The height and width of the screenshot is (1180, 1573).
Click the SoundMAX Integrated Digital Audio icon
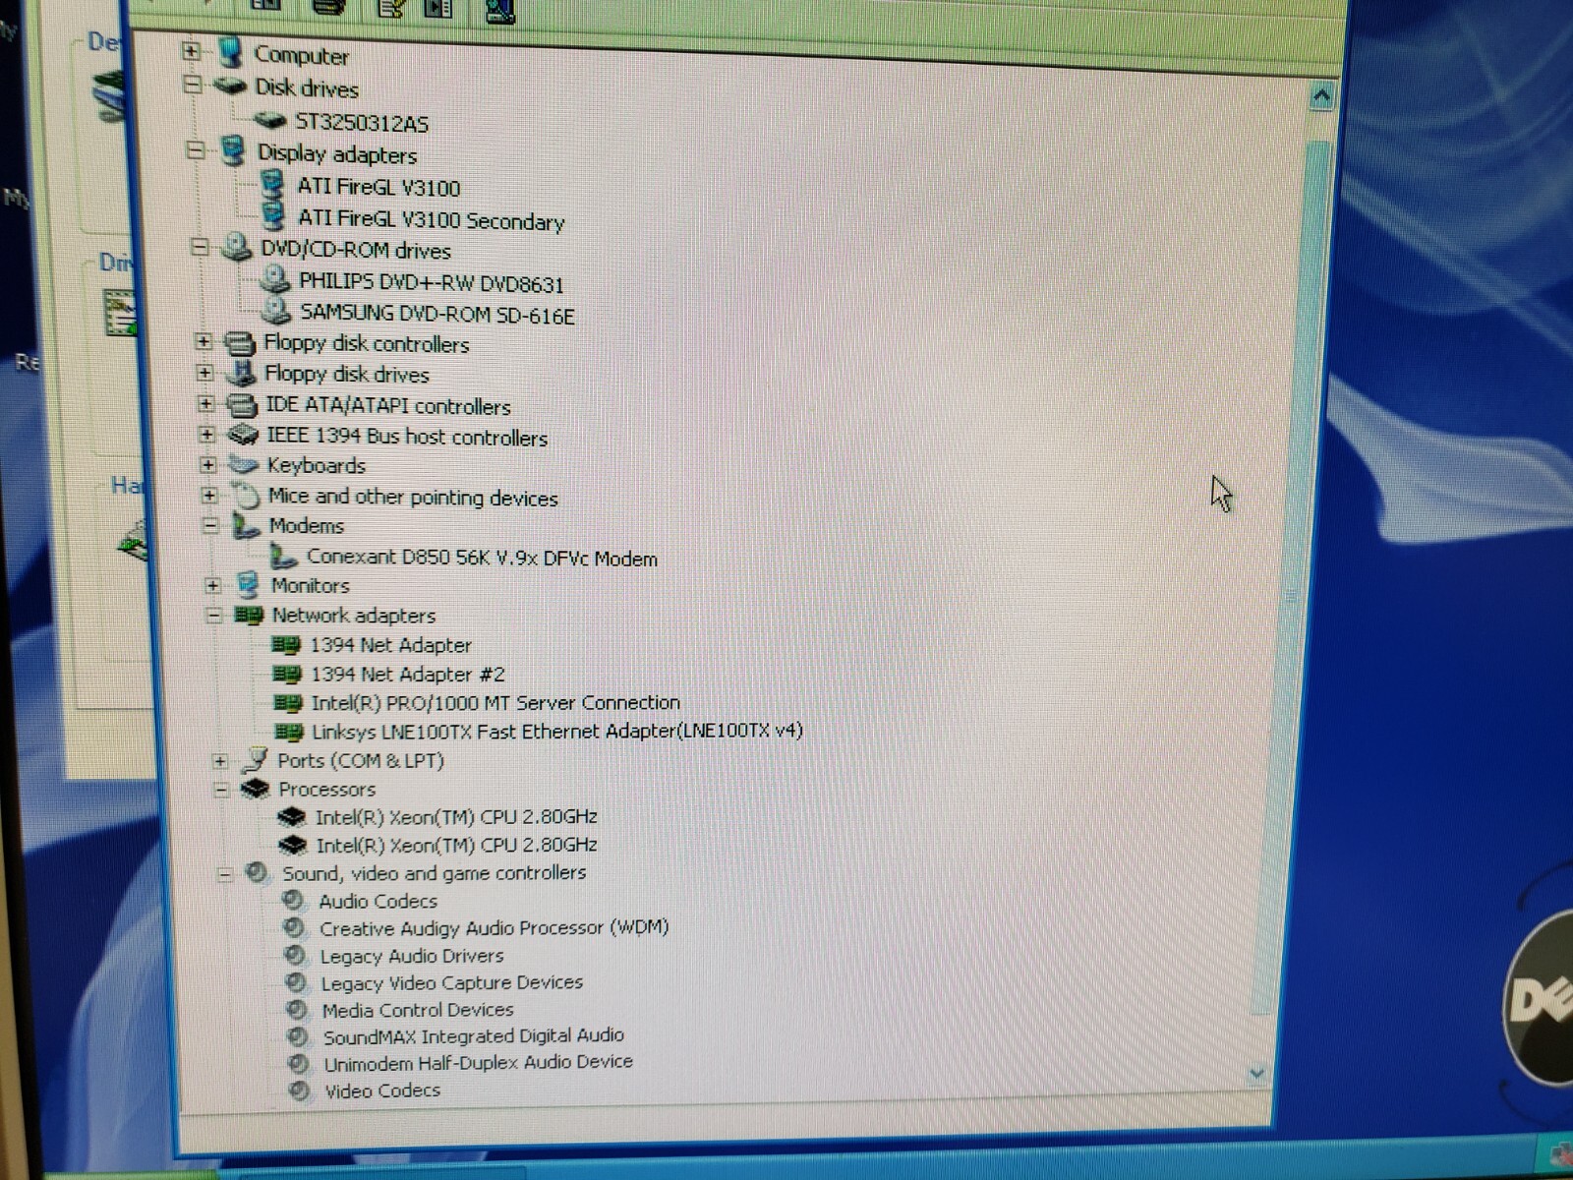[298, 1035]
